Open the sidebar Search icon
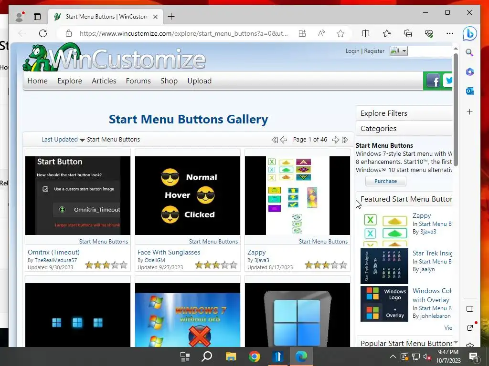Image resolution: width=489 pixels, height=366 pixels. tap(470, 52)
